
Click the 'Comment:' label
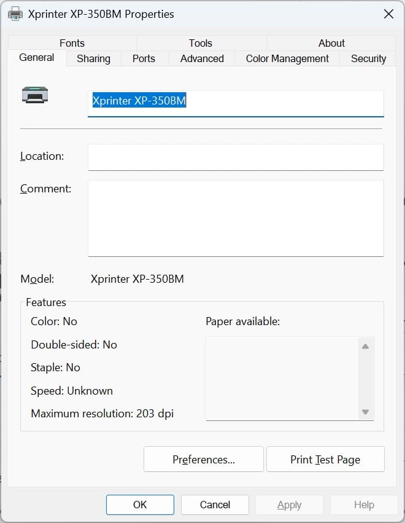tap(45, 189)
